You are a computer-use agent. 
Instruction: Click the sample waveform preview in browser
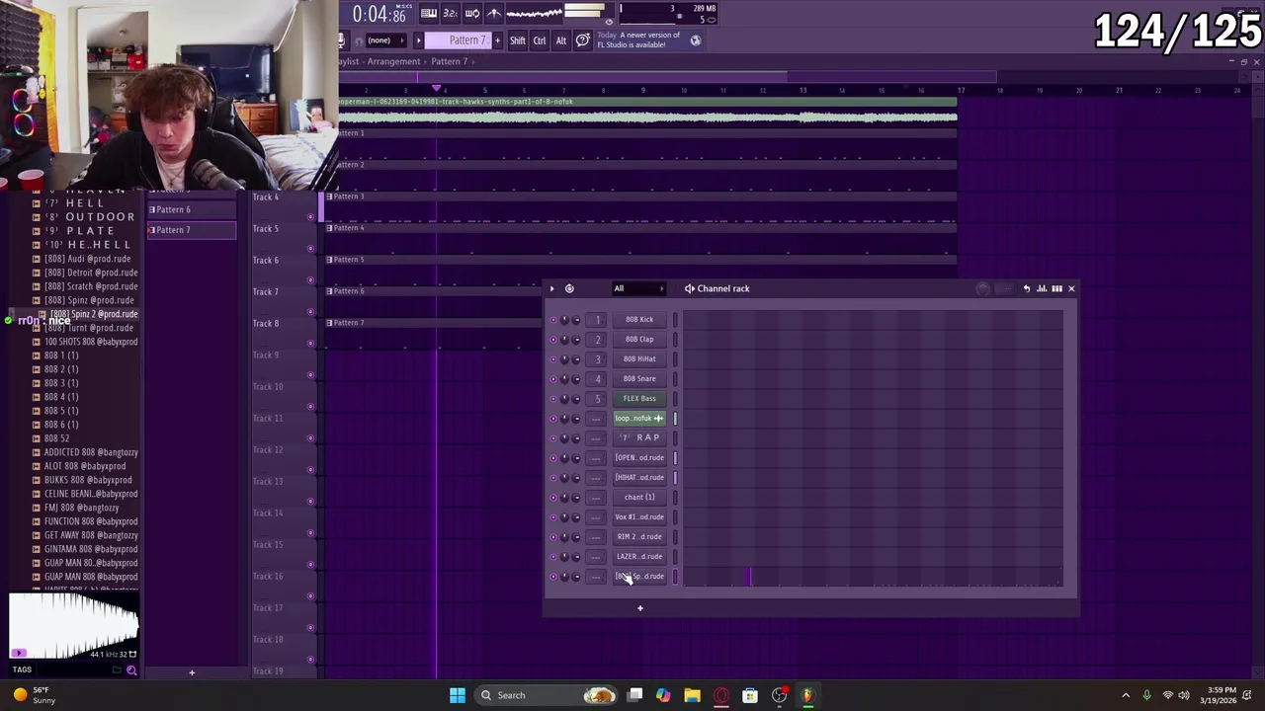pyautogui.click(x=74, y=624)
